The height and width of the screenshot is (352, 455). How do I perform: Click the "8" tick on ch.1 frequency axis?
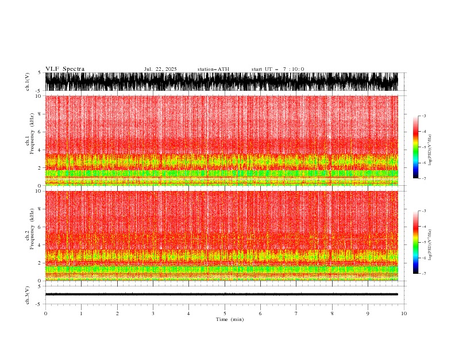[40, 114]
